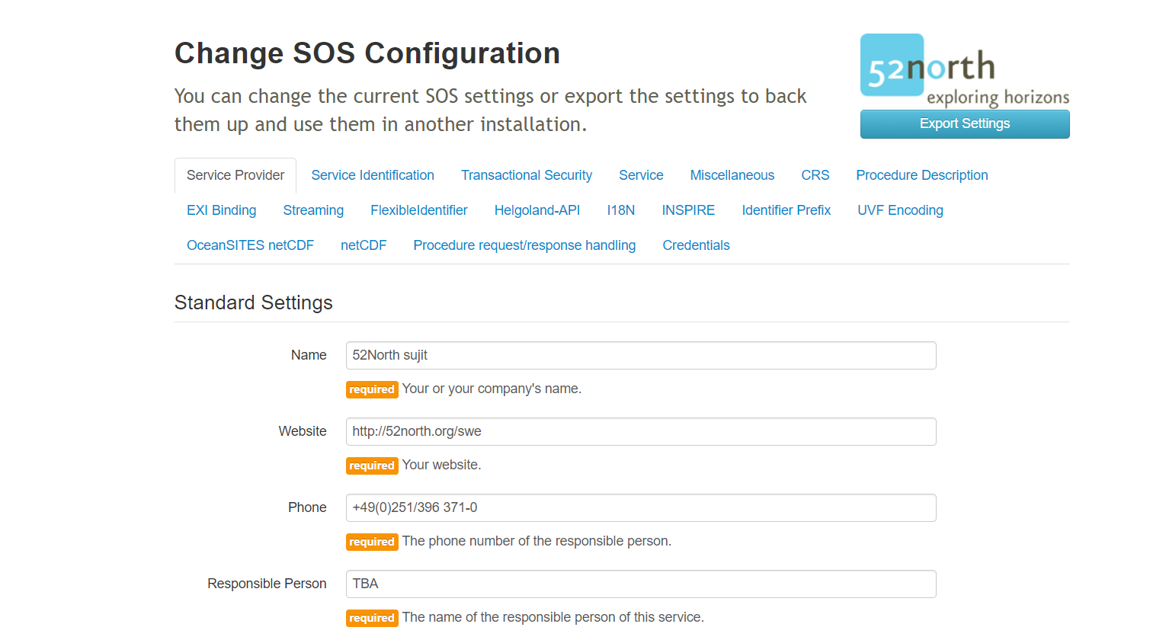The width and height of the screenshot is (1150, 640).
Task: Click the Export Settings button
Action: pyautogui.click(x=965, y=124)
